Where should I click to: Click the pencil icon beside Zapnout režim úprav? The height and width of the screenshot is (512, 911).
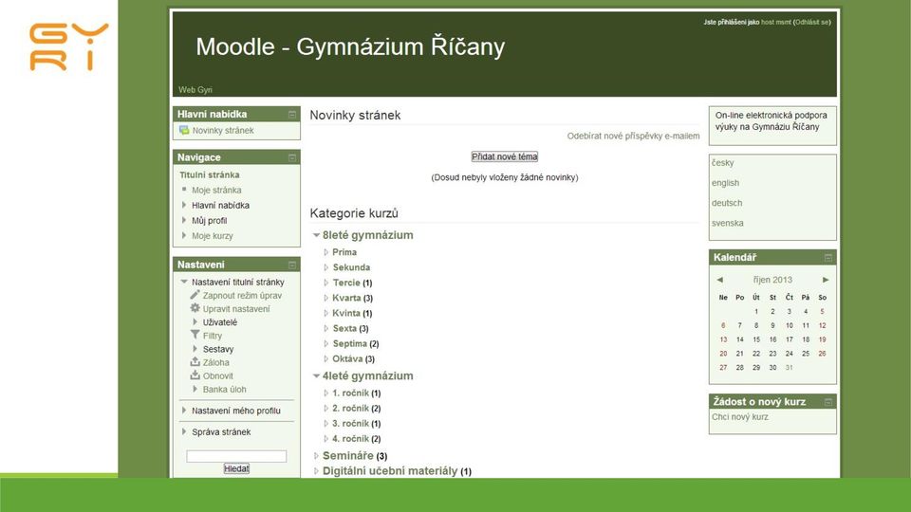point(195,295)
